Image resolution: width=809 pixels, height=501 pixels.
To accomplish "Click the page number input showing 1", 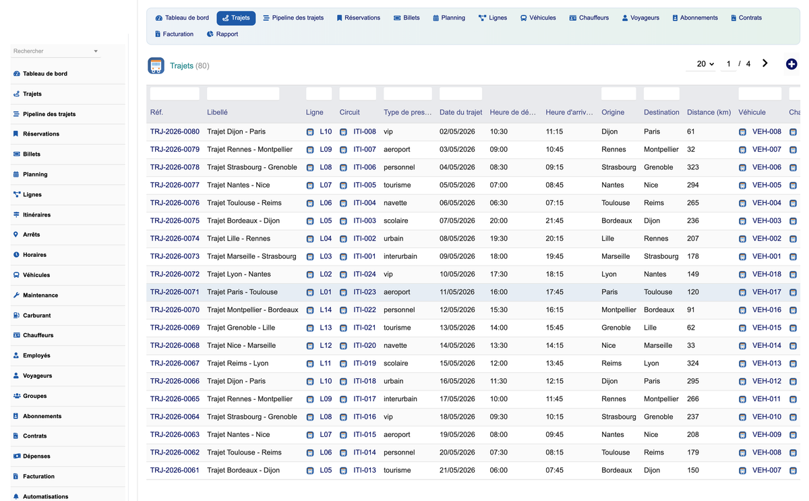I will 728,64.
